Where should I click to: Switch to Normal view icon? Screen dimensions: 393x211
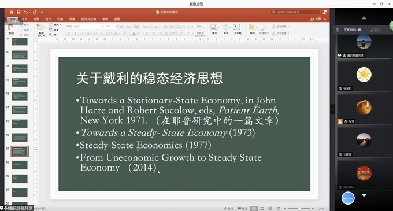coord(254,209)
